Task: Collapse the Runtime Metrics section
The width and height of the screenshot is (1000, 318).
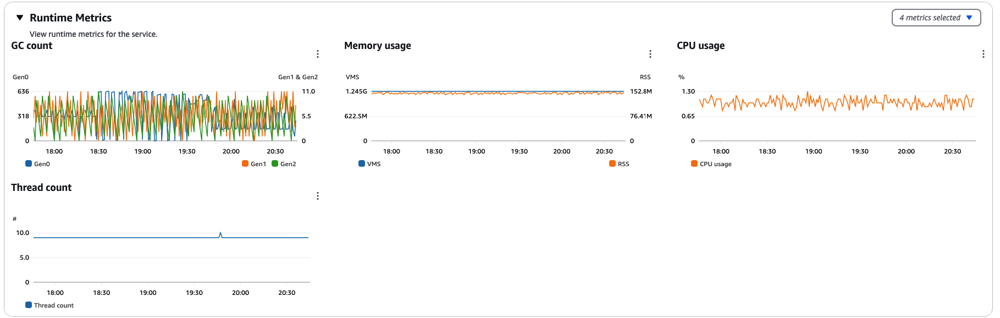Action: pyautogui.click(x=20, y=17)
